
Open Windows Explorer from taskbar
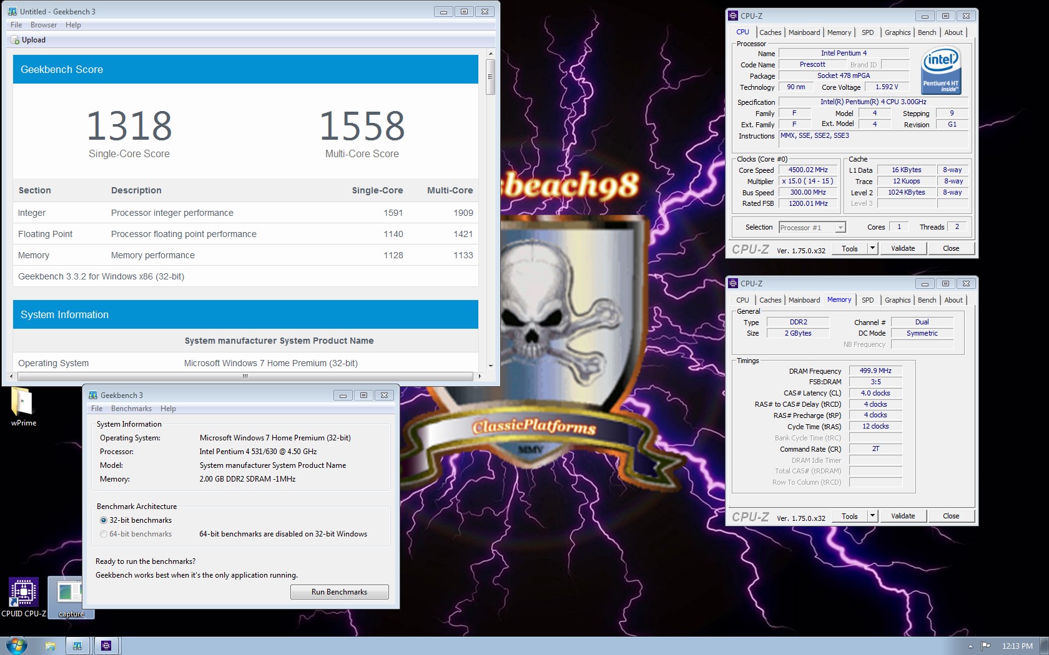[50, 646]
